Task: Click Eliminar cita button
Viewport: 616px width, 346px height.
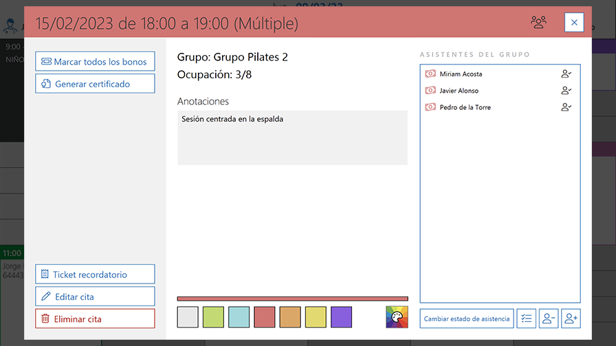Action: pyautogui.click(x=95, y=319)
